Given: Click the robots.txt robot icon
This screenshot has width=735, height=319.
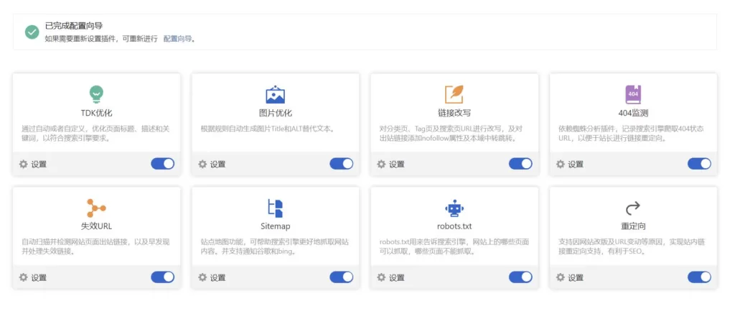Looking at the screenshot, I should click(x=454, y=208).
